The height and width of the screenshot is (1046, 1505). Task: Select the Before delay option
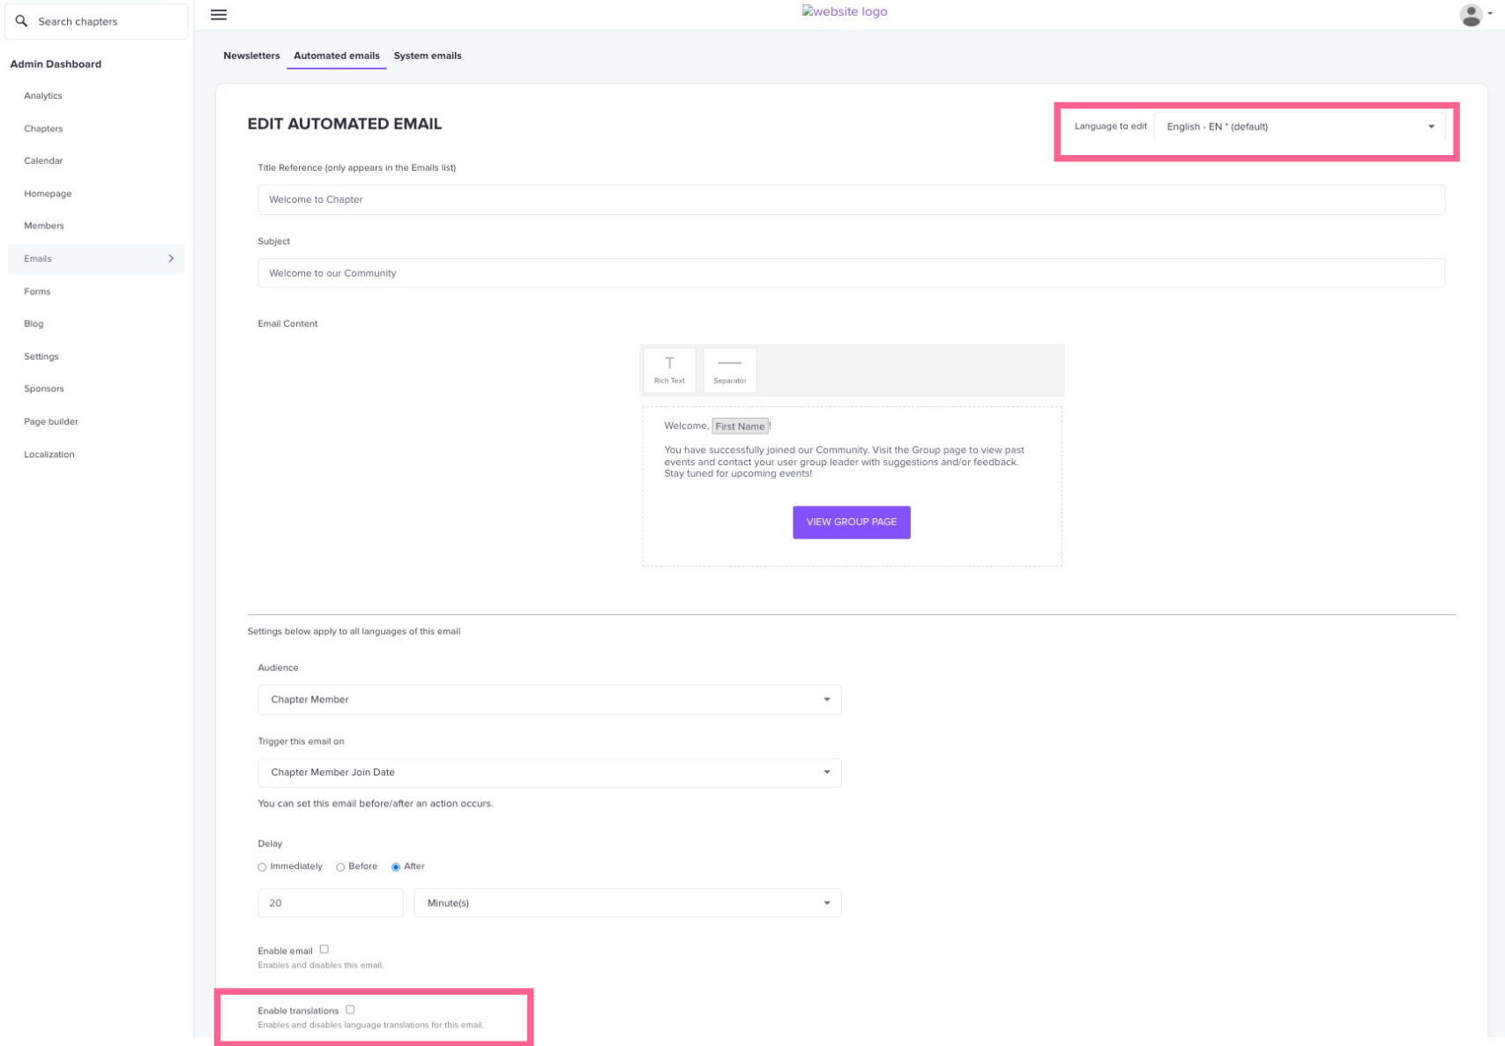[x=340, y=867]
